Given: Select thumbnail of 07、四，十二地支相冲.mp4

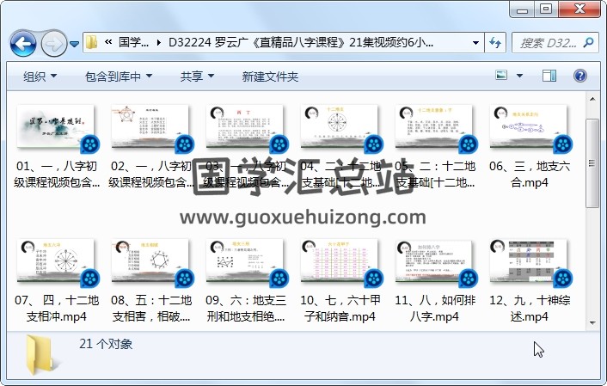Looking at the screenshot, I should click(x=55, y=261).
